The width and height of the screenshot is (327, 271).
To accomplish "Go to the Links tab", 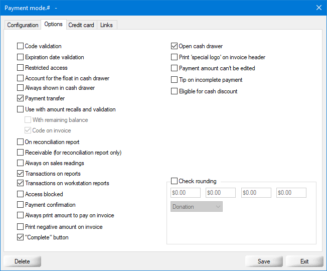I will click(106, 25).
